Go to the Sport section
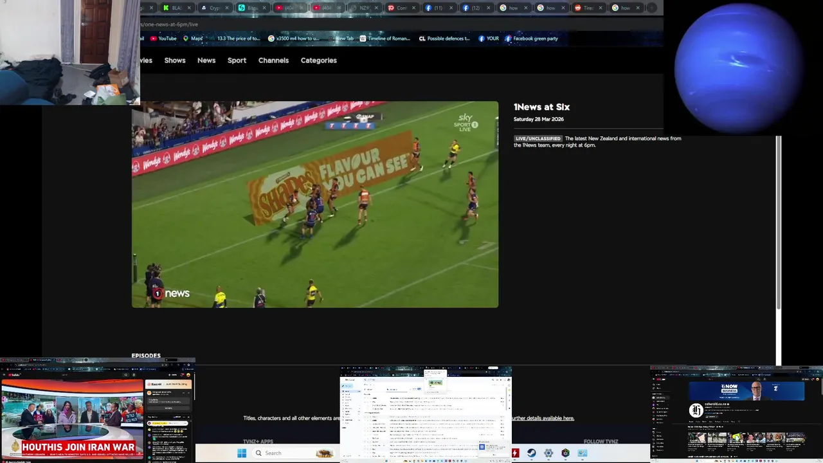This screenshot has height=463, width=823. 237,60
